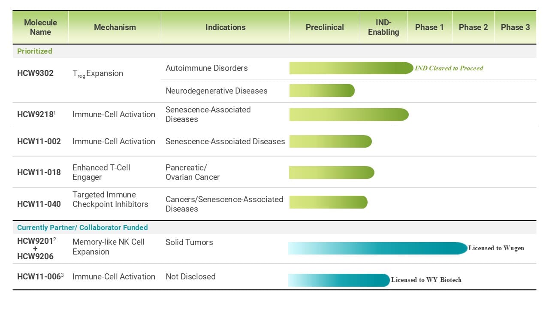549x309 pixels.
Task: Select the HCW9201 + HCW9206 molecule name
Action: pyautogui.click(x=36, y=249)
